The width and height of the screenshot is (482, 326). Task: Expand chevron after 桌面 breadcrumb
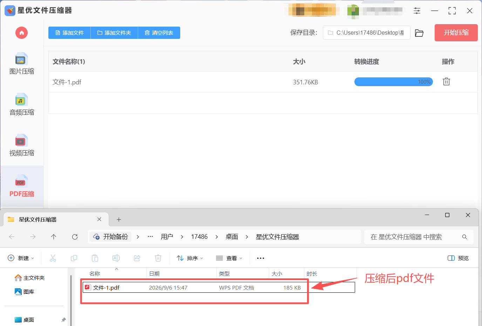tap(247, 237)
